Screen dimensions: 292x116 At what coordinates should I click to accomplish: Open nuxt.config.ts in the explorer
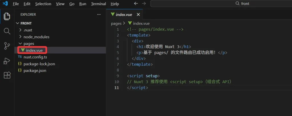coord(35,57)
